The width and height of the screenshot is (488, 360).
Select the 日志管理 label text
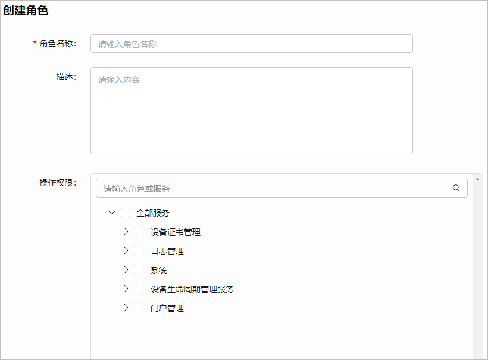(167, 251)
